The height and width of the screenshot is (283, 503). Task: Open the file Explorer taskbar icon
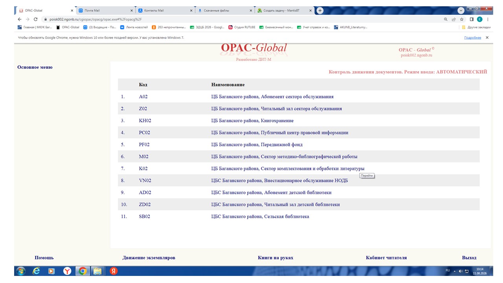(97, 271)
